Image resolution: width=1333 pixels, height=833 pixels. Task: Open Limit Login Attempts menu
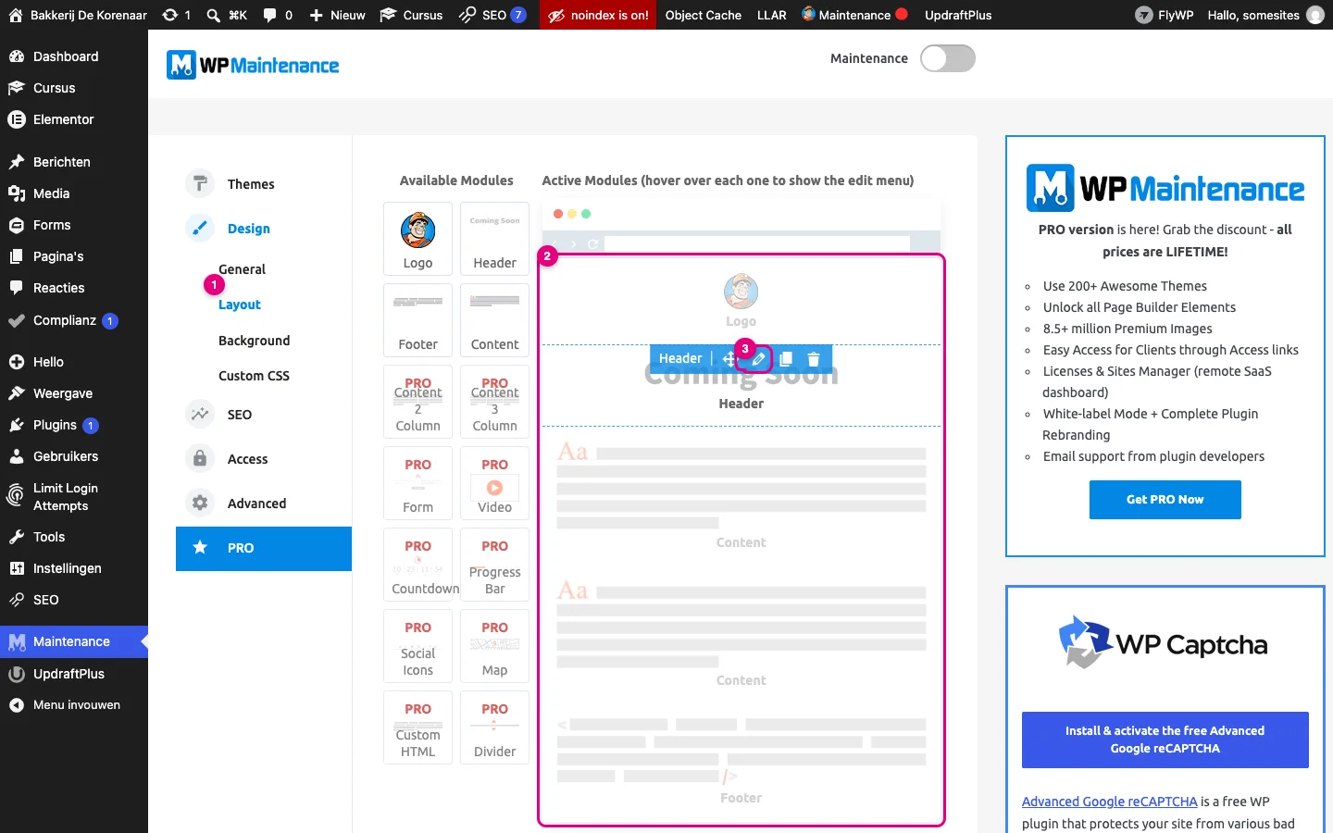[x=74, y=497]
